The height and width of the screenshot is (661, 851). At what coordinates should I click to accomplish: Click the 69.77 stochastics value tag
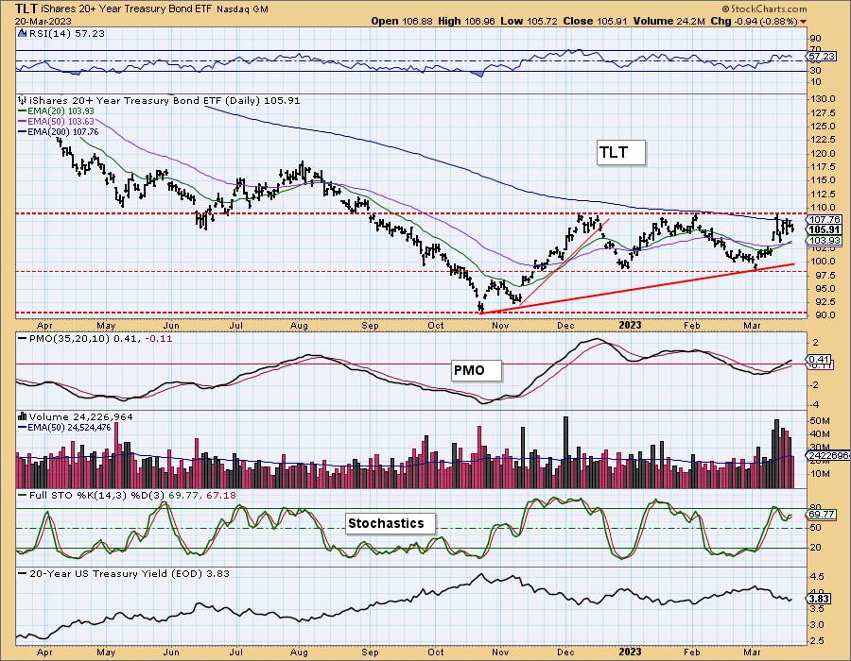click(x=821, y=515)
